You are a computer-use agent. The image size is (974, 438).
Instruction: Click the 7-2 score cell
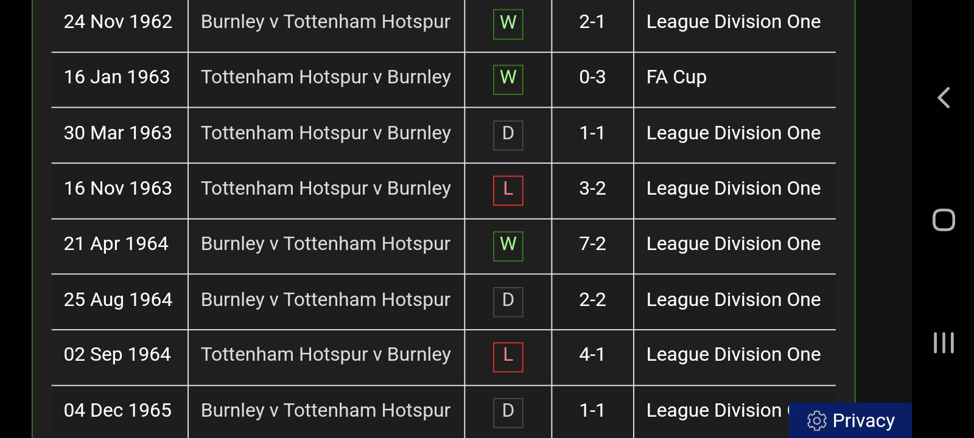[x=592, y=244]
